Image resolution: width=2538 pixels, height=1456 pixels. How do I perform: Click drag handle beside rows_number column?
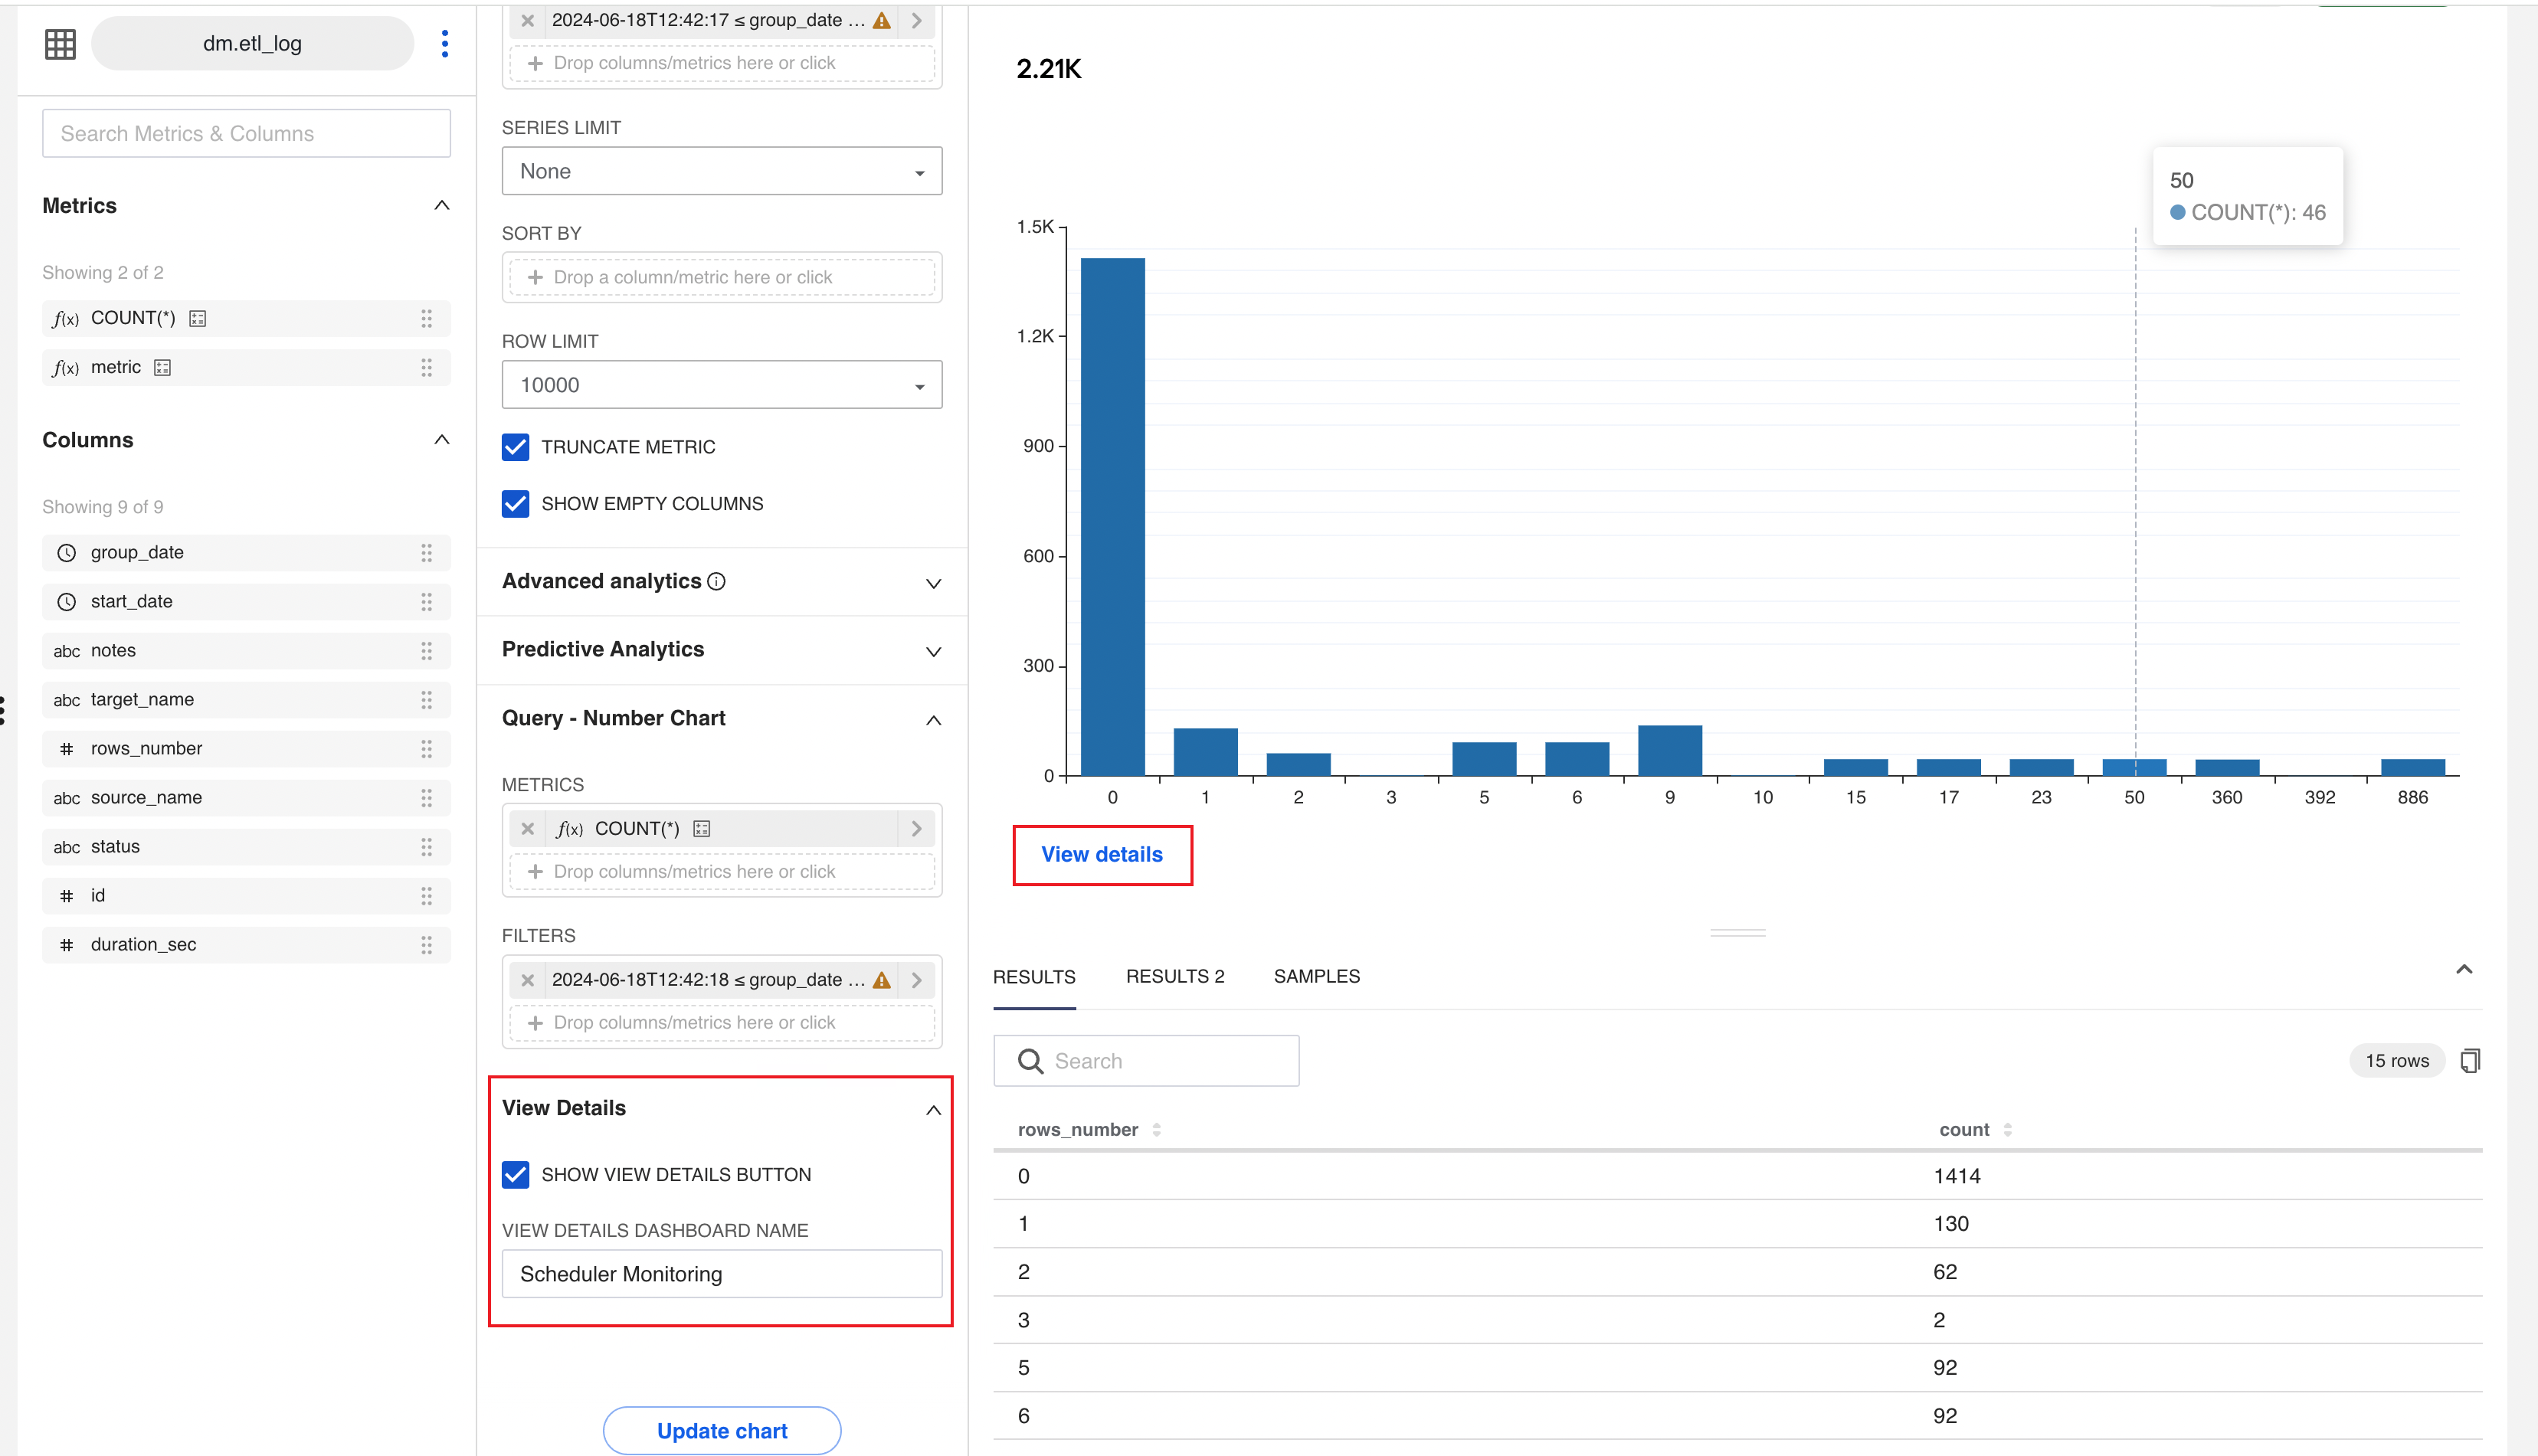(427, 748)
